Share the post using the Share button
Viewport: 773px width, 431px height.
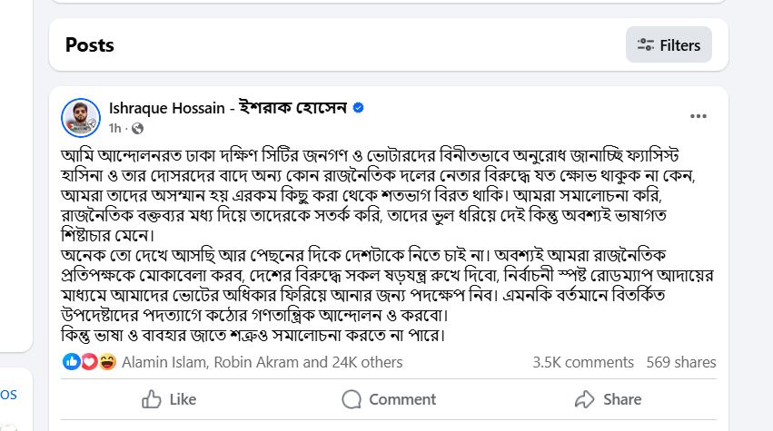[608, 399]
